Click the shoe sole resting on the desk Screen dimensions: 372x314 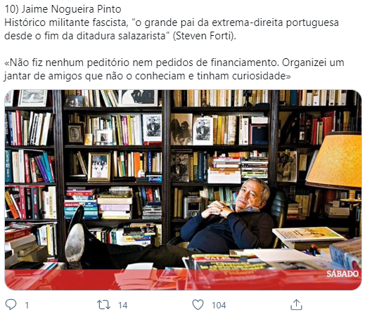(x=75, y=244)
